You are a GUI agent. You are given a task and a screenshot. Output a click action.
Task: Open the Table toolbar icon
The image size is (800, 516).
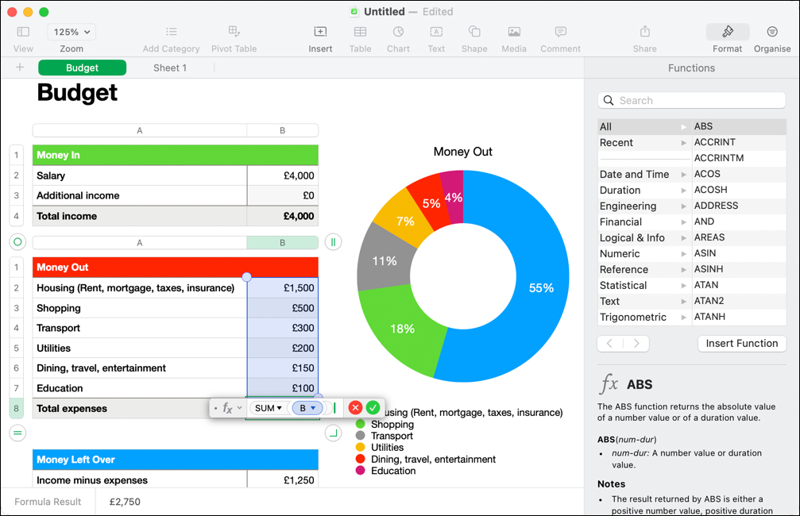tap(360, 32)
